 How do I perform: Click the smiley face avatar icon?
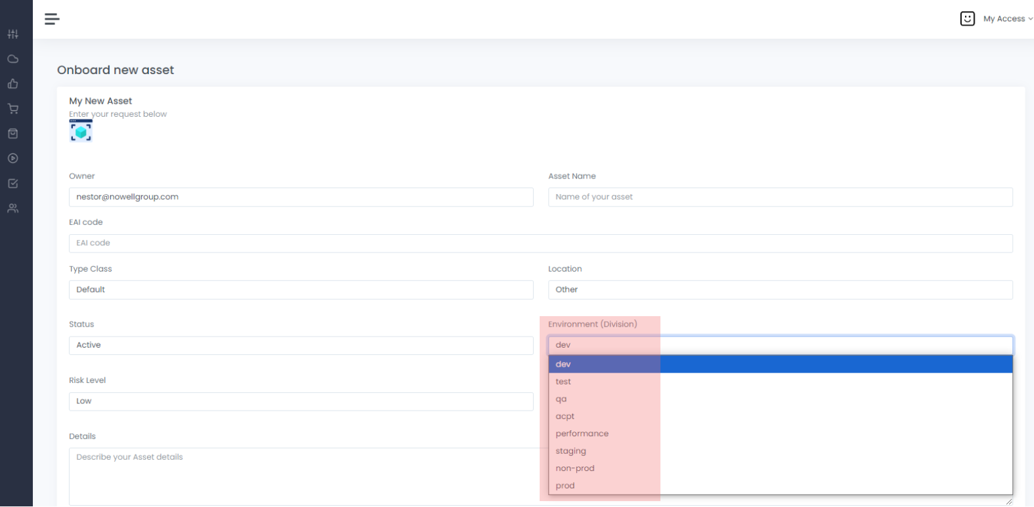click(967, 19)
